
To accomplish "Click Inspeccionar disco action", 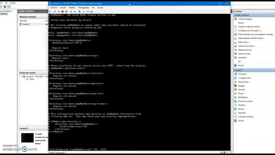I will [247, 46].
